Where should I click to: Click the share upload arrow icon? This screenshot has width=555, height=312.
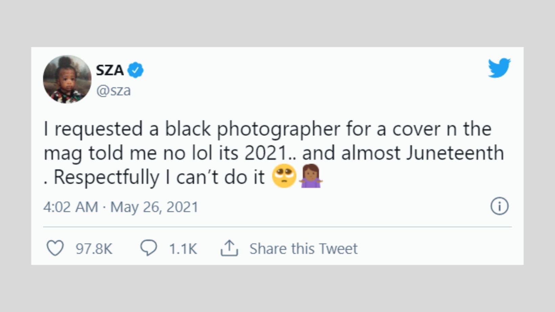pyautogui.click(x=229, y=248)
